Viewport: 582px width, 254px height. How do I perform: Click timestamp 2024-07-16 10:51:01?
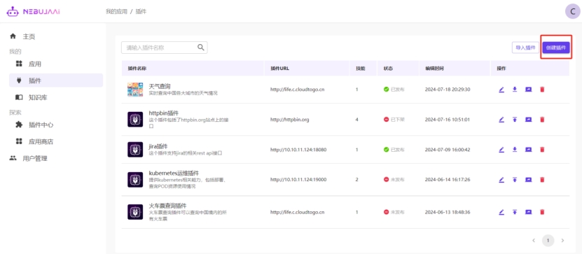coord(448,120)
